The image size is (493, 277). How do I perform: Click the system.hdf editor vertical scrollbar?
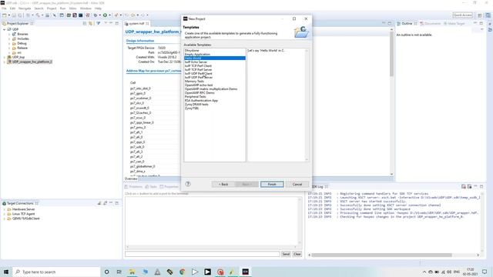point(391,55)
